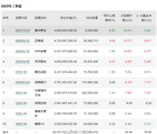
Task: Click the 持仓数量 column header
Action: click(x=92, y=18)
